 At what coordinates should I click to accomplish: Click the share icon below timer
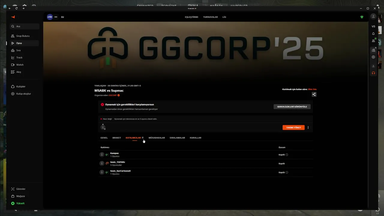(x=314, y=94)
